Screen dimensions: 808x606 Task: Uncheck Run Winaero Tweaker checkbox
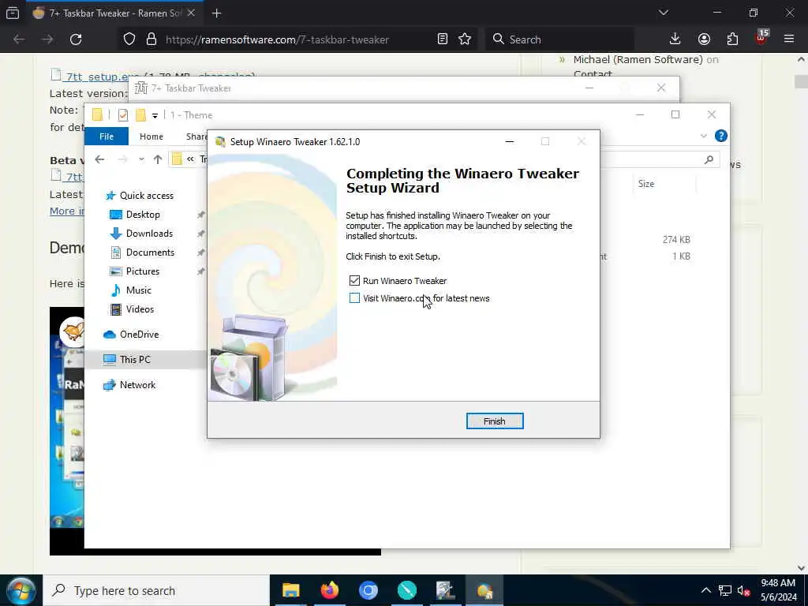click(x=354, y=281)
